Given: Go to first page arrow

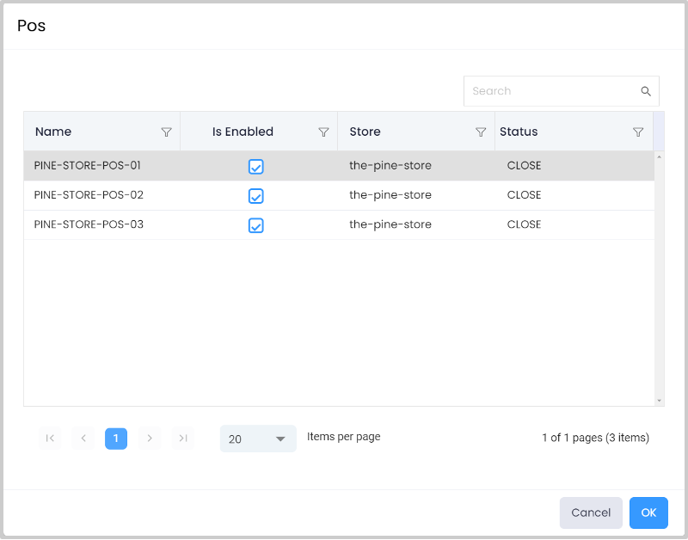Looking at the screenshot, I should [50, 439].
